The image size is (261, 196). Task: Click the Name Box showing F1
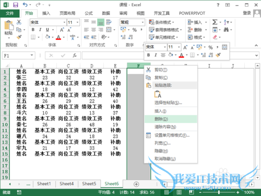pos(18,55)
